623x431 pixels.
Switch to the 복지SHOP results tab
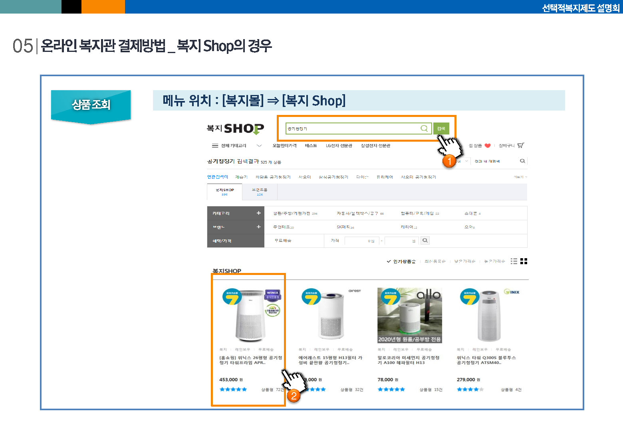pos(225,192)
